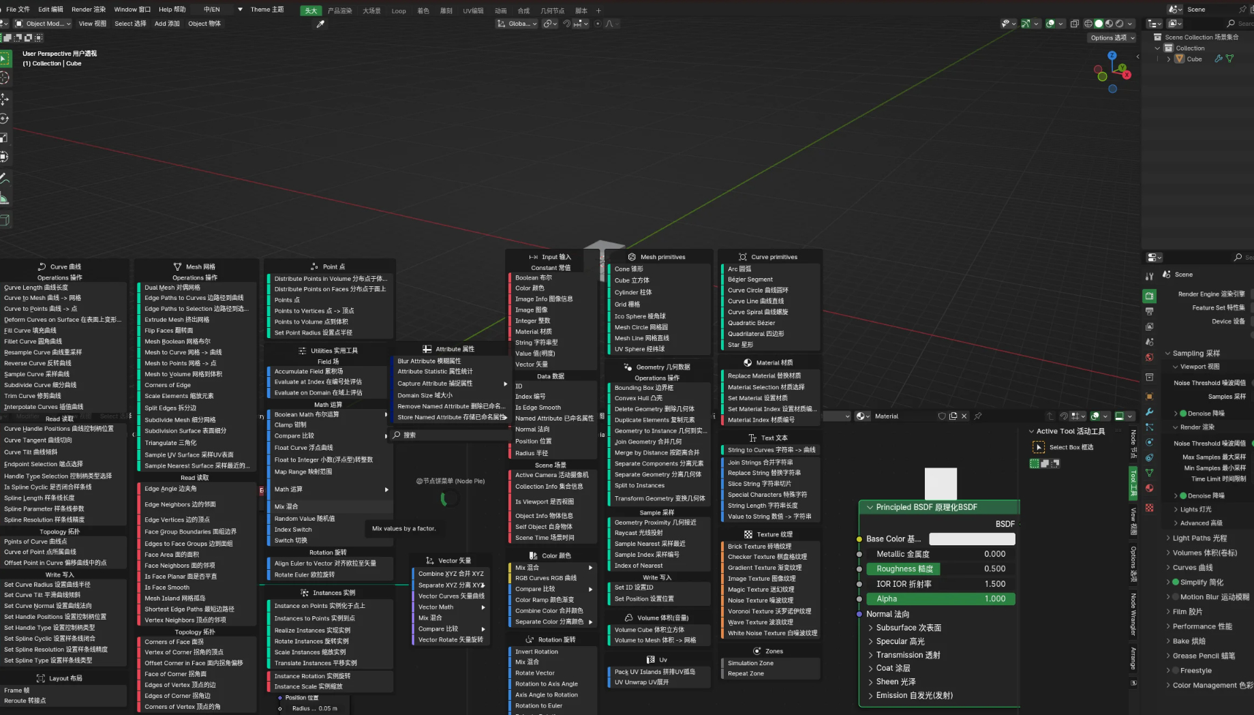Click the eyedropper icon in top bar
This screenshot has height=715, width=1254.
pyautogui.click(x=320, y=24)
